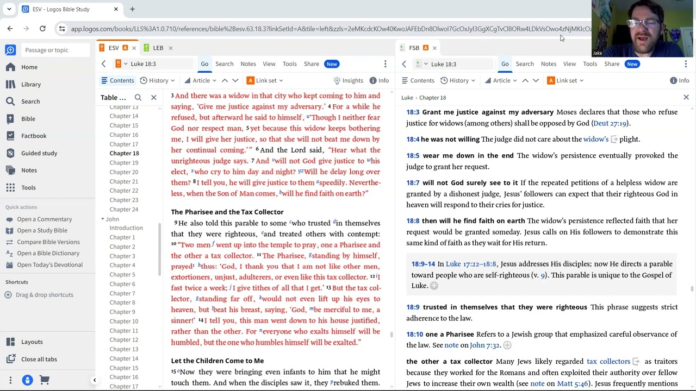Click Open Today's Devotional quick action
The image size is (696, 391).
click(x=49, y=264)
